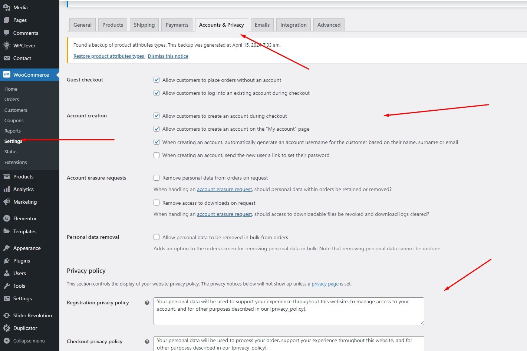The image size is (527, 351).
Task: Click the Registration privacy policy help icon
Action: [147, 303]
